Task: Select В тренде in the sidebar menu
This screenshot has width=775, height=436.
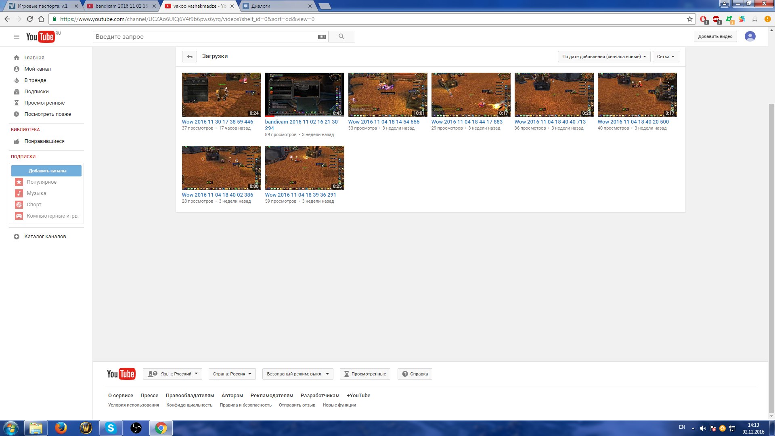Action: tap(35, 80)
